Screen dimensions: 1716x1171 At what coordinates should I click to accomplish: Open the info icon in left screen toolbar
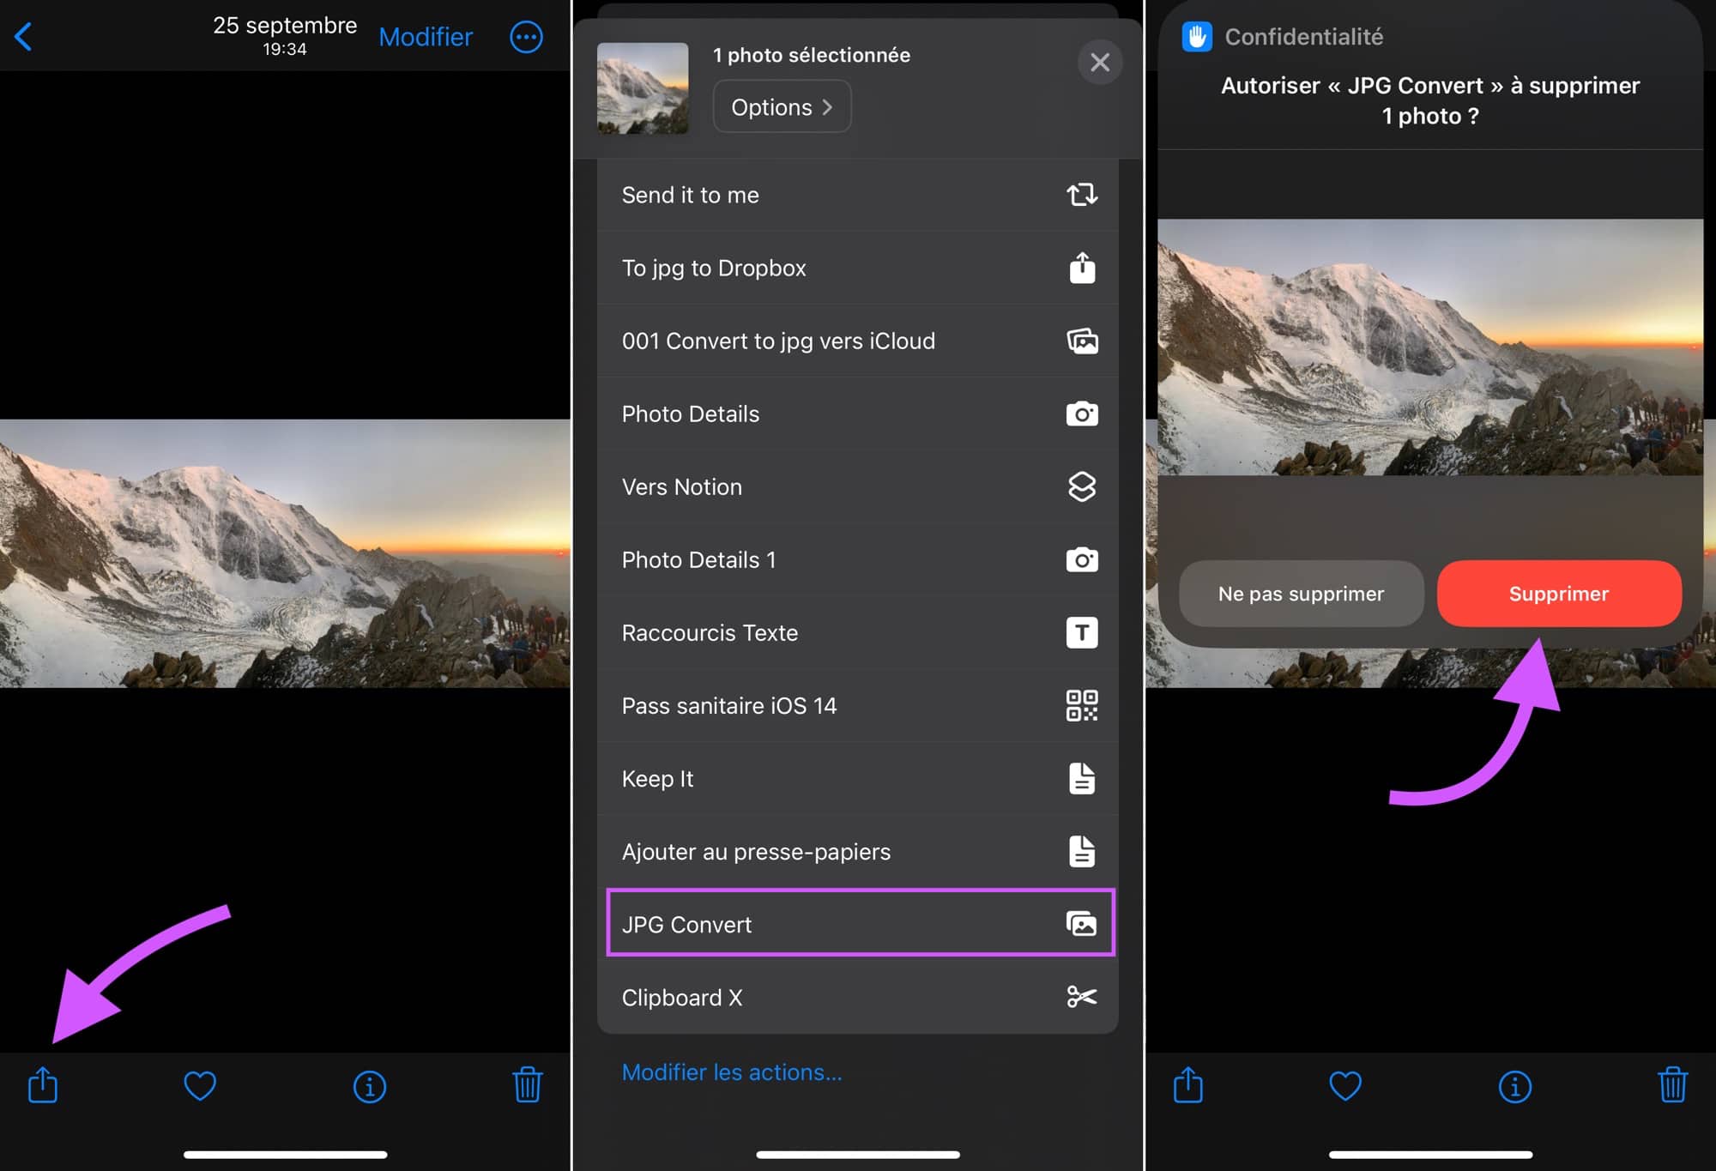pyautogui.click(x=370, y=1087)
